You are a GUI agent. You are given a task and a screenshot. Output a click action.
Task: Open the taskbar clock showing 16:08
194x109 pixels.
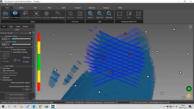(x=182, y=106)
